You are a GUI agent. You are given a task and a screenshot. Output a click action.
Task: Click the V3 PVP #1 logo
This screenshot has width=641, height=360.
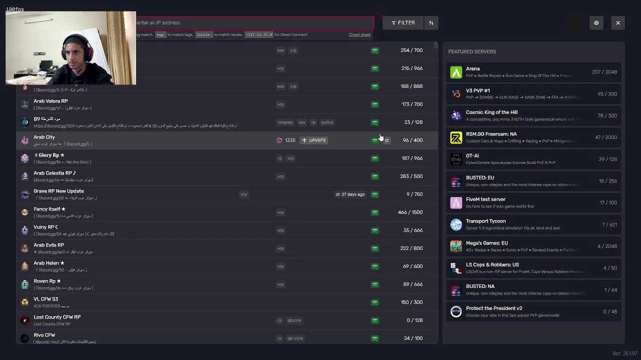tap(456, 94)
